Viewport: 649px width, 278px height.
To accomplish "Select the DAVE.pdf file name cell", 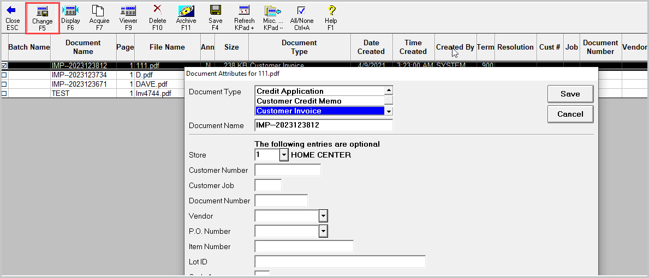I will coord(159,84).
